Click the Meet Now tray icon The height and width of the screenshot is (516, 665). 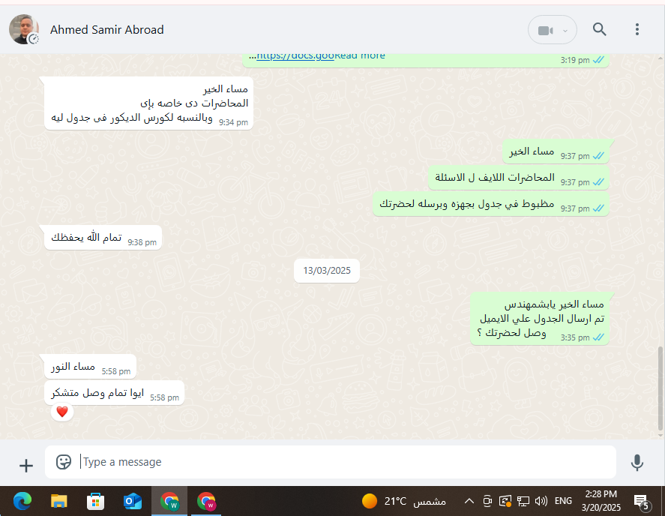click(x=487, y=501)
